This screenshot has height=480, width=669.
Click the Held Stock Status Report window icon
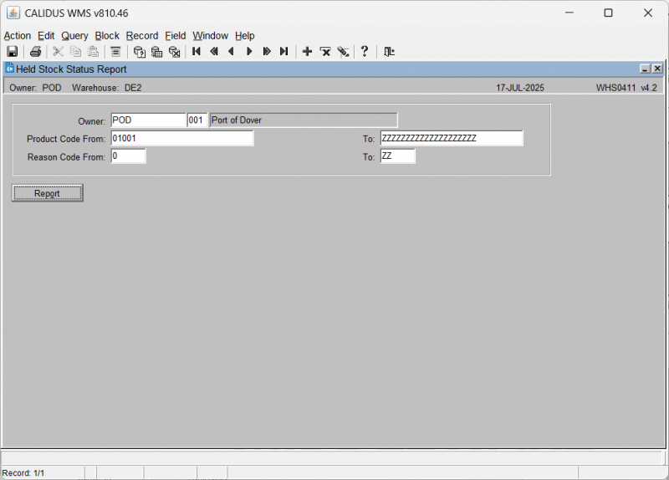[9, 69]
